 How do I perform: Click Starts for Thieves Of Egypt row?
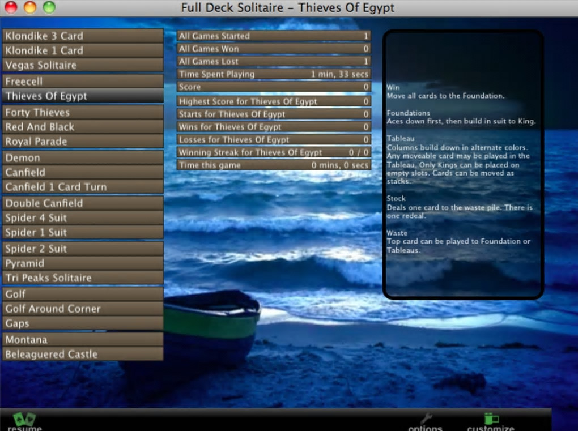click(274, 114)
